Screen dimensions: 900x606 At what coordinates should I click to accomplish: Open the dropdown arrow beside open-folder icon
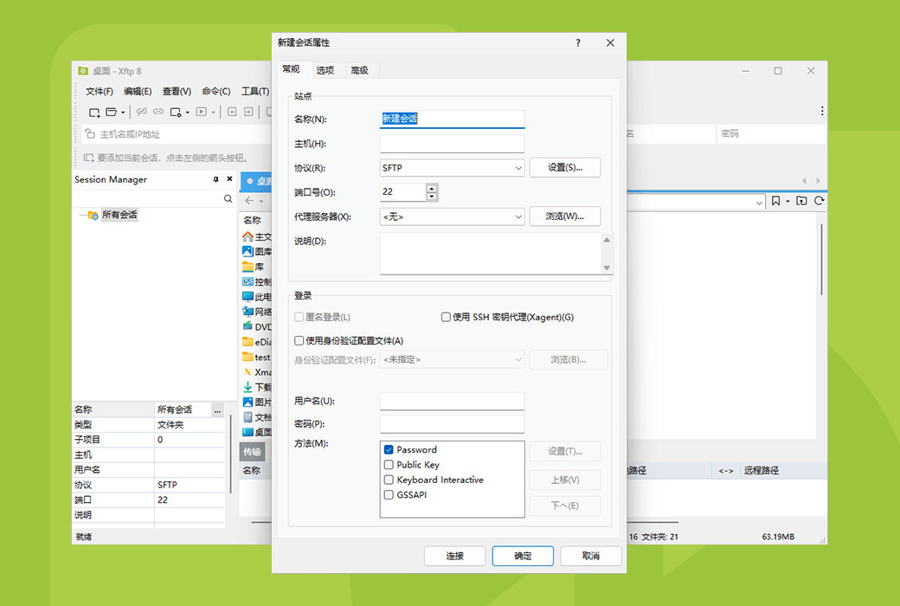123,113
